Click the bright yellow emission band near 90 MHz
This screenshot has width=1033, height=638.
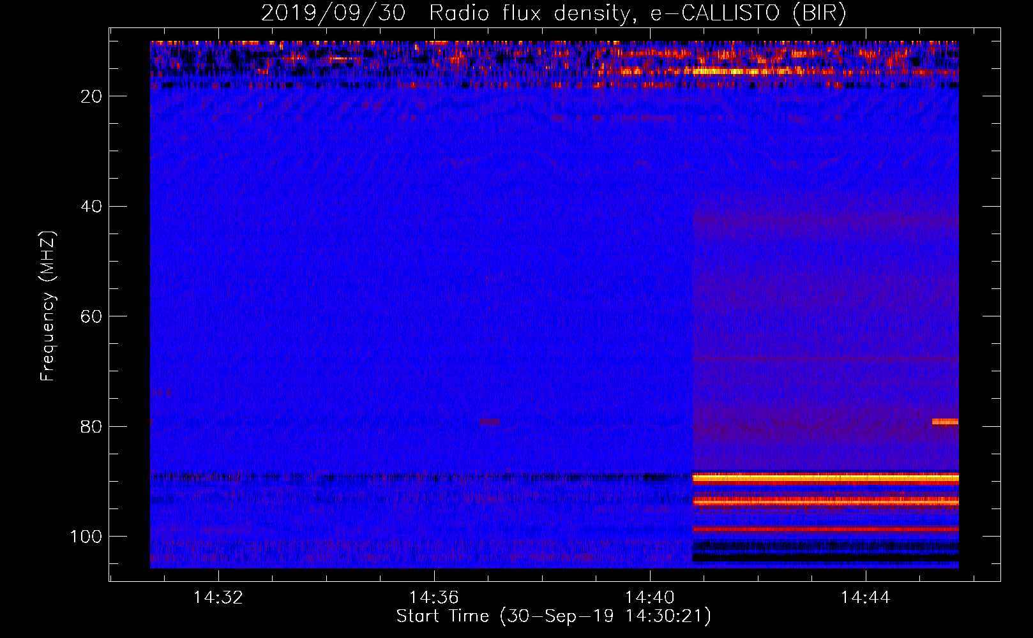[826, 478]
